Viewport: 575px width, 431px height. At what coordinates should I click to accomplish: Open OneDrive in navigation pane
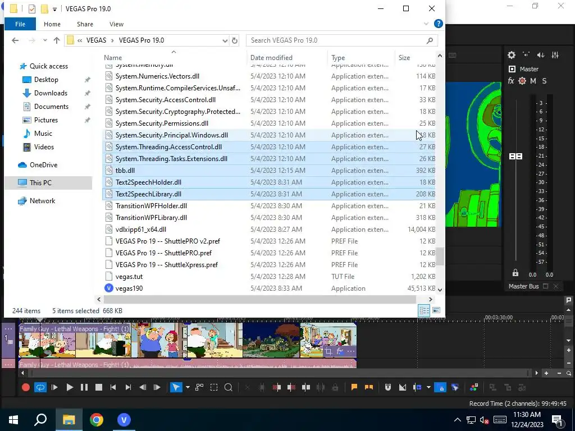pyautogui.click(x=43, y=165)
